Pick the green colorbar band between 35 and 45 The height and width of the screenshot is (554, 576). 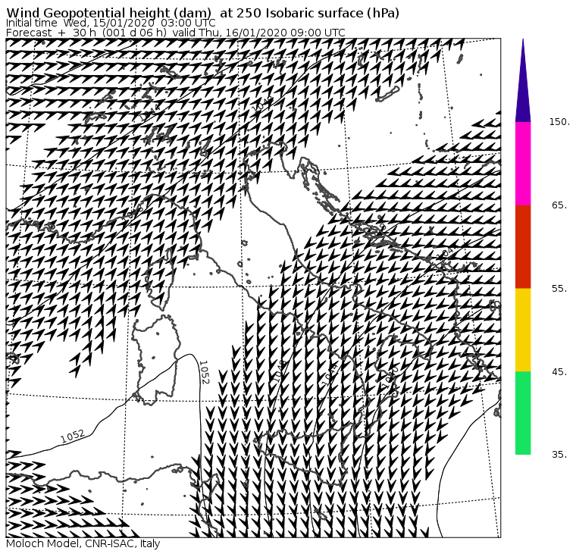[523, 413]
